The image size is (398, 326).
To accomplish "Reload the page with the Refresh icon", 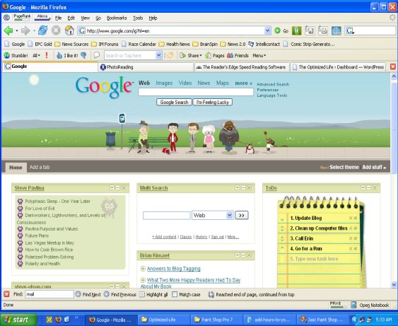I will [42, 30].
